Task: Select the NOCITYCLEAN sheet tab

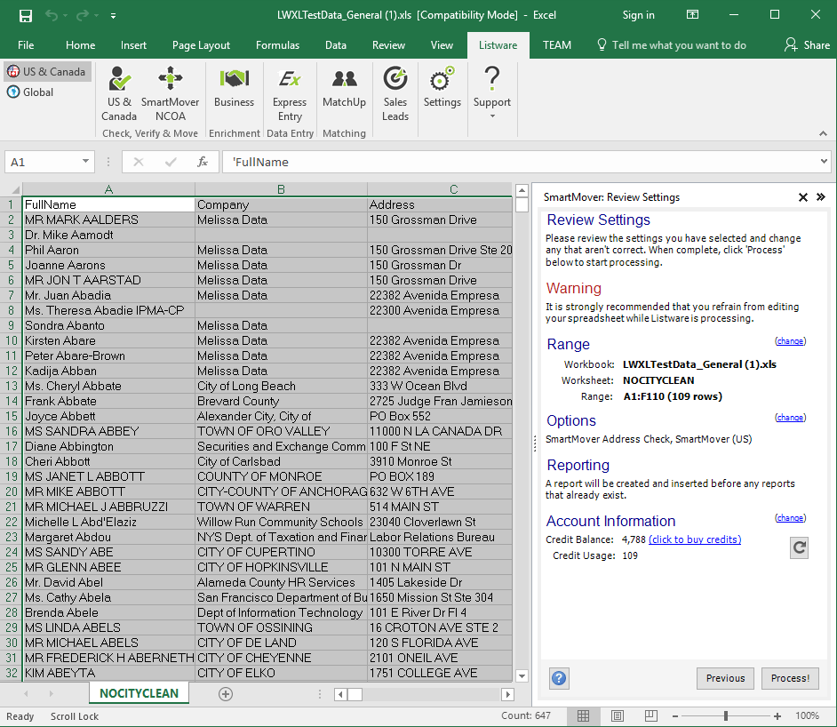Action: [x=139, y=693]
